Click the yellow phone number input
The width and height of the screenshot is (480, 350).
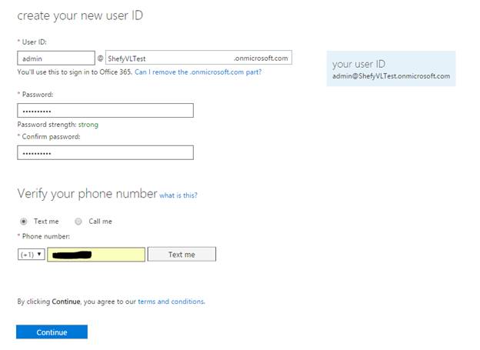coord(96,254)
